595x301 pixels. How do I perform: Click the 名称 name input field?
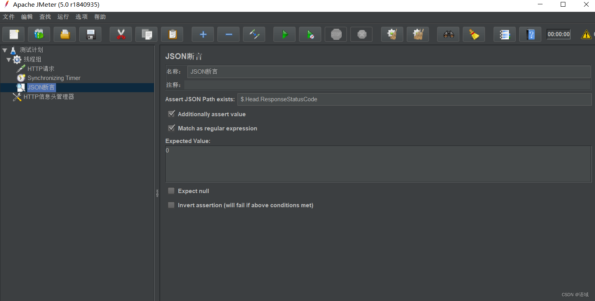point(389,72)
